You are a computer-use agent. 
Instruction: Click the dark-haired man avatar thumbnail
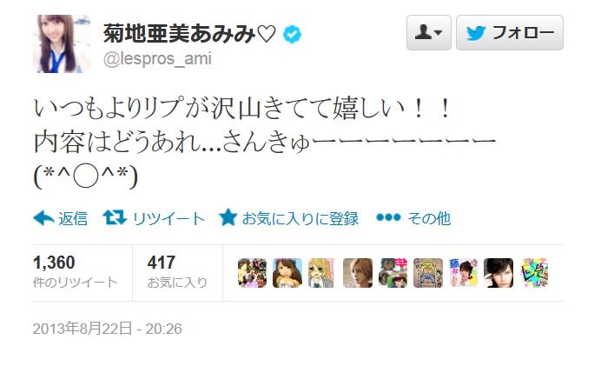tap(498, 273)
